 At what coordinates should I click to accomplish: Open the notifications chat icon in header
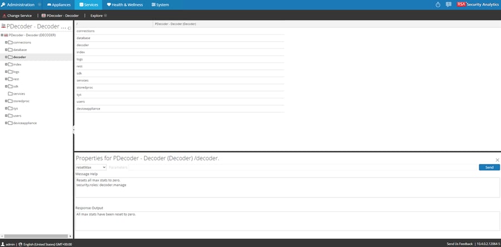point(449,4)
